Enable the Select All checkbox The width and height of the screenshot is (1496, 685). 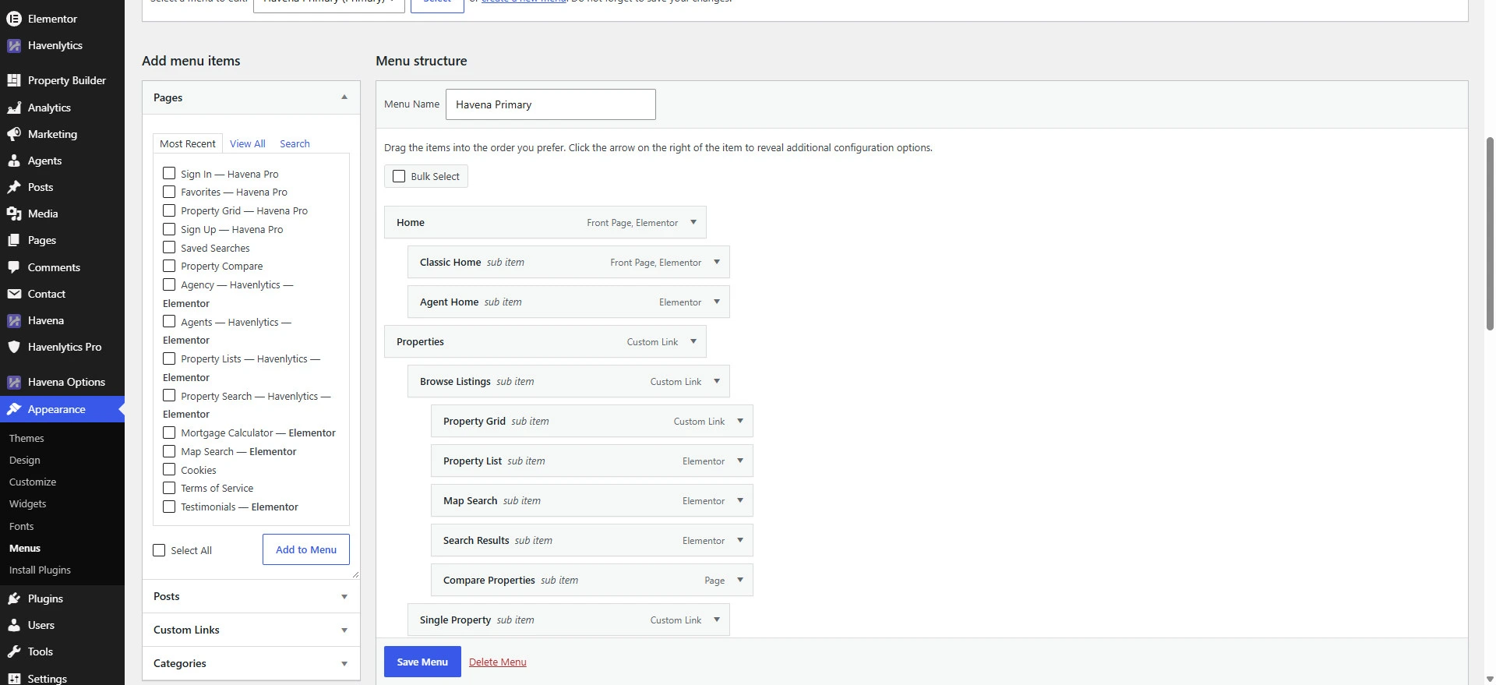(x=160, y=550)
